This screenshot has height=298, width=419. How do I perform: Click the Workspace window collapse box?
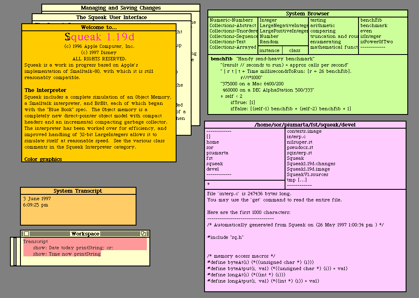click(x=143, y=234)
